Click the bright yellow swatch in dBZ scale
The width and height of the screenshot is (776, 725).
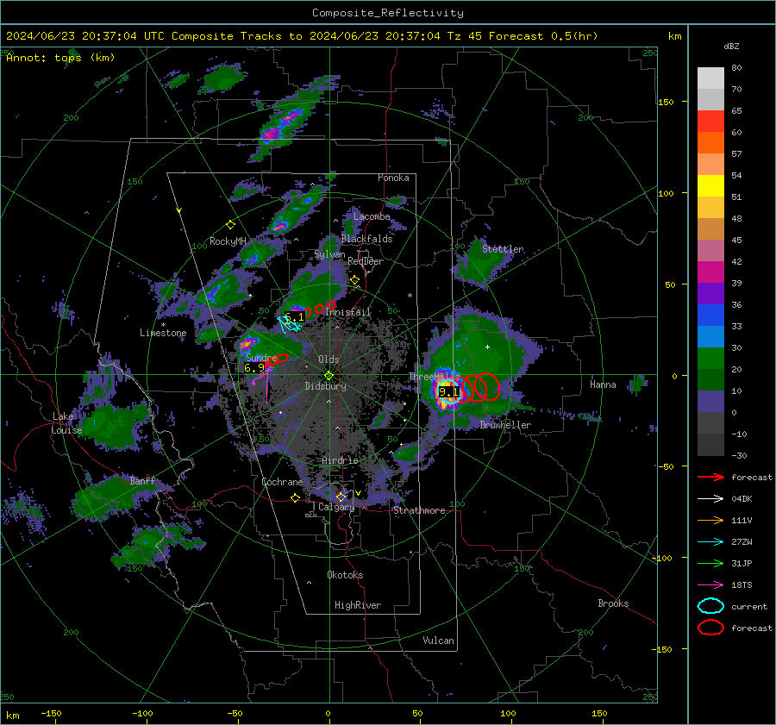pos(710,186)
